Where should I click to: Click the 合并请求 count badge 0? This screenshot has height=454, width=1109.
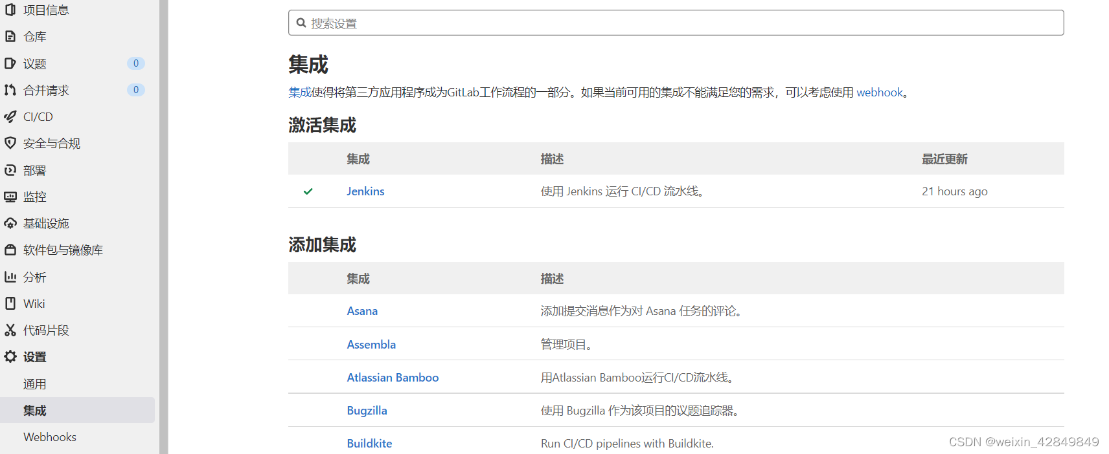click(135, 90)
